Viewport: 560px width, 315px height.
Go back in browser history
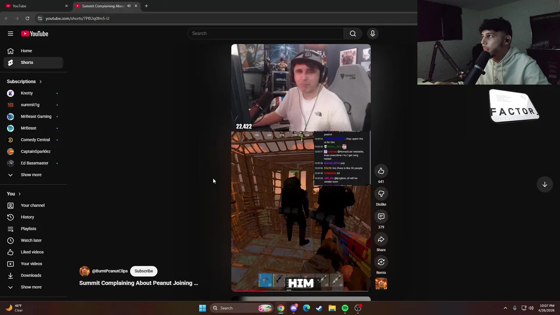[6, 18]
